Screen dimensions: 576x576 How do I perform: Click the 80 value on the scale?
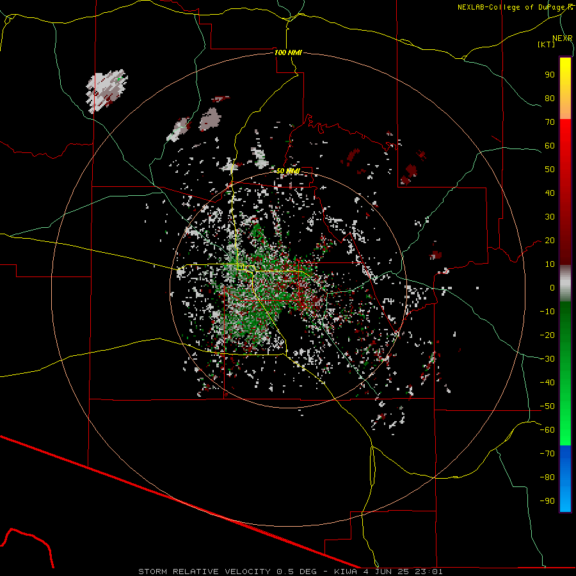click(x=550, y=99)
